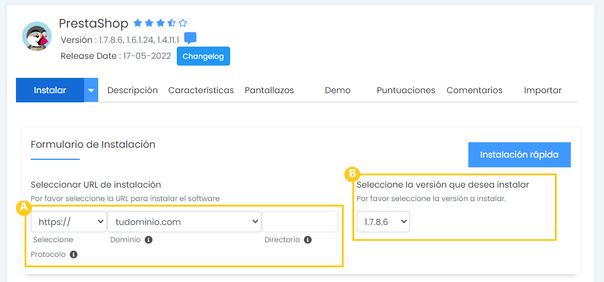604x282 pixels.
Task: Click the Release Date 17-05-2022 text
Action: (116, 56)
